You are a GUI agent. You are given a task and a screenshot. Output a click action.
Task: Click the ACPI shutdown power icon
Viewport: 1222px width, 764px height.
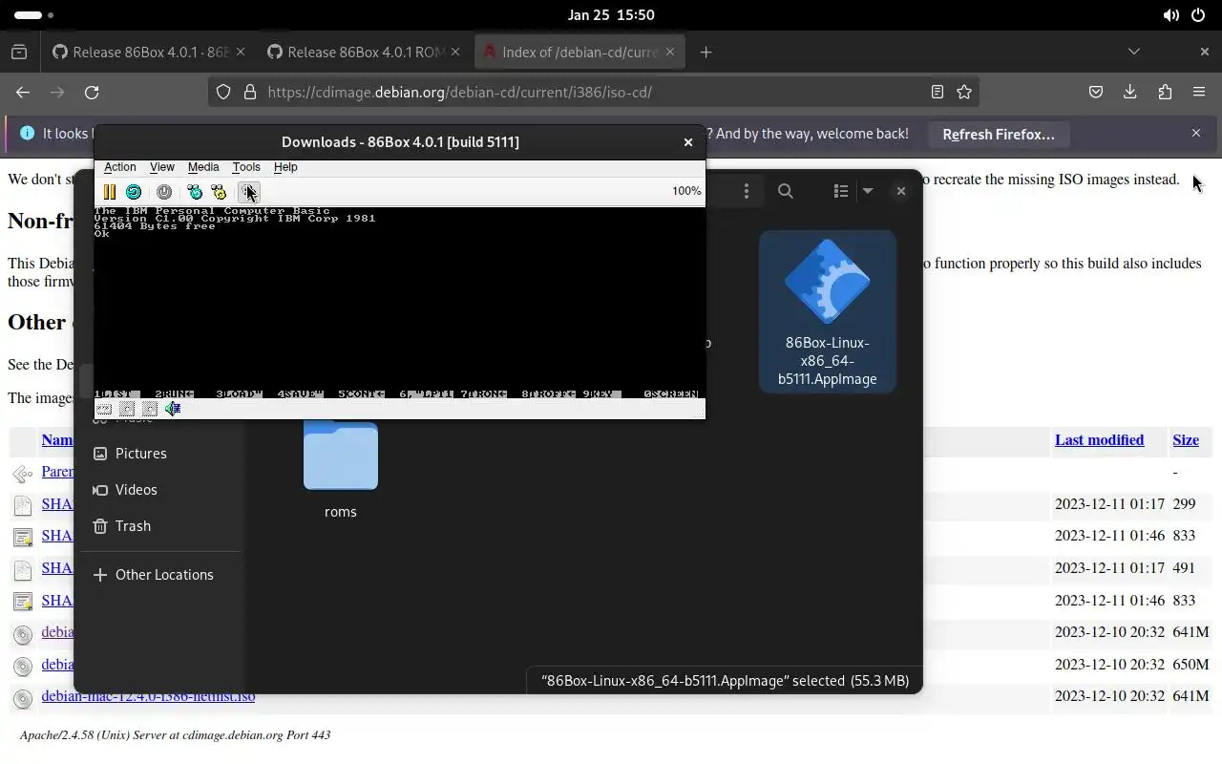point(164,192)
